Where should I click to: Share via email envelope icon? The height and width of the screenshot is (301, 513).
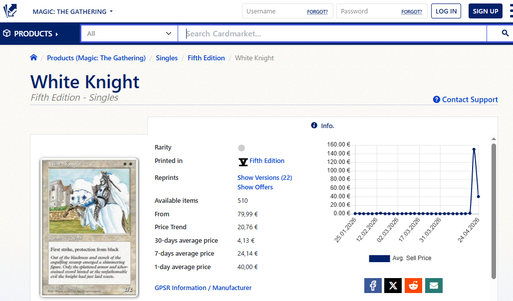pyautogui.click(x=434, y=286)
